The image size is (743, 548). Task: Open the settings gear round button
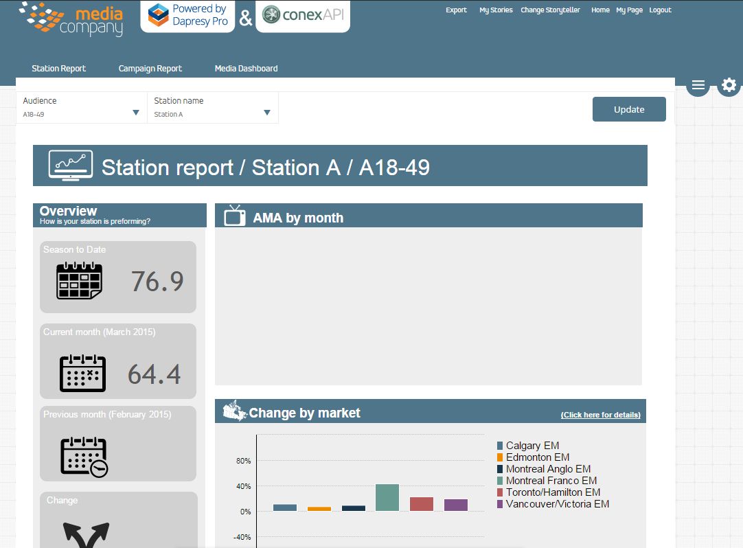click(729, 85)
